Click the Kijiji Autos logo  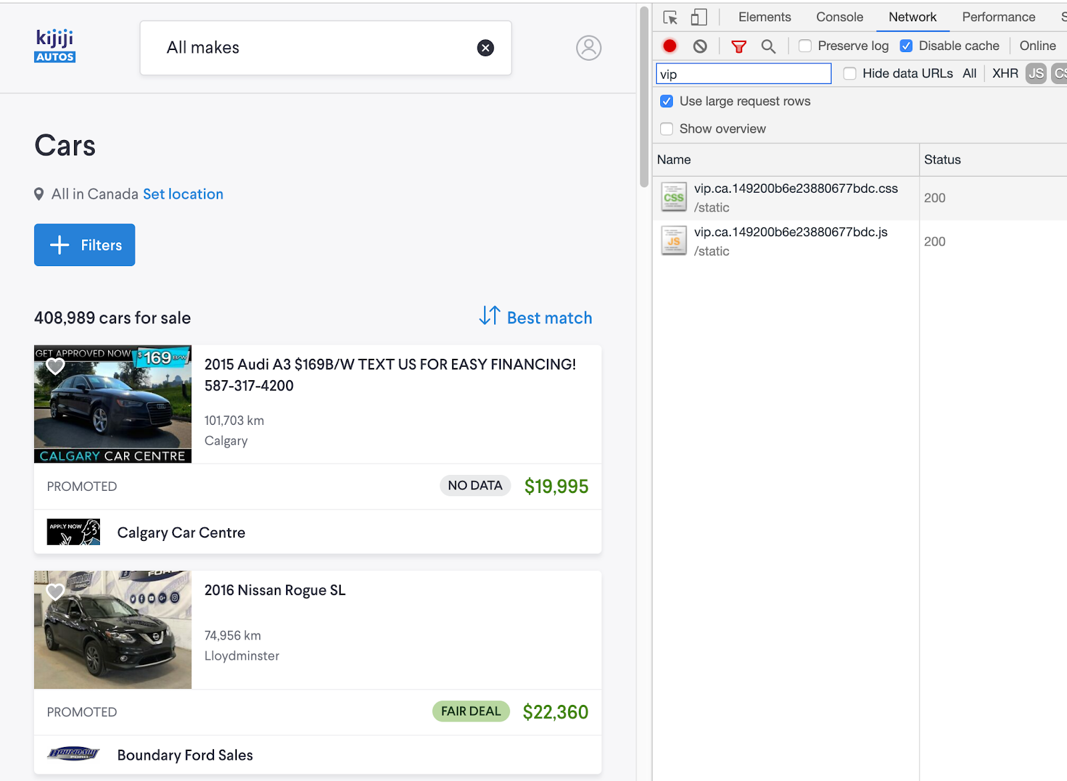(55, 46)
